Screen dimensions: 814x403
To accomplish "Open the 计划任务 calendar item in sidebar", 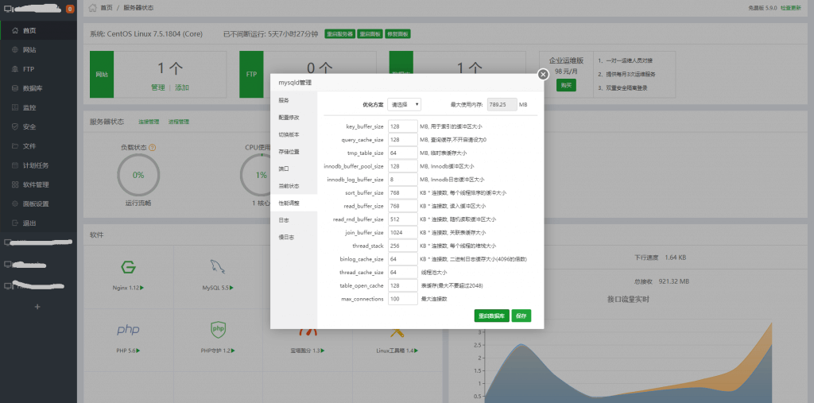I will (x=38, y=165).
